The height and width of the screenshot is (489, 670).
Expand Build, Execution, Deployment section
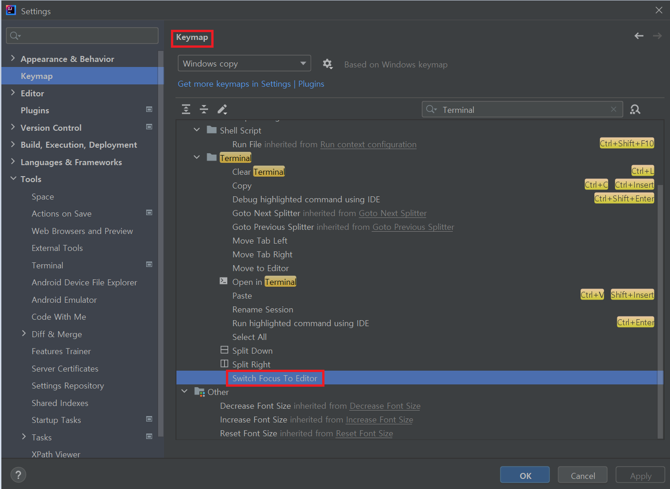[x=13, y=144]
